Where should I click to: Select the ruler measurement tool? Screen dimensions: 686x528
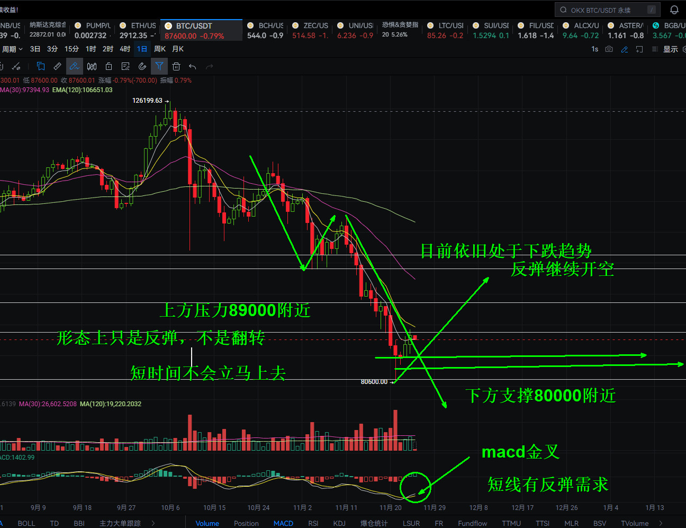[57, 66]
